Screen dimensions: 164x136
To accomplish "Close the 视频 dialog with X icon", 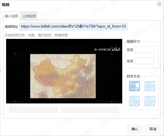I will coord(159,4).
